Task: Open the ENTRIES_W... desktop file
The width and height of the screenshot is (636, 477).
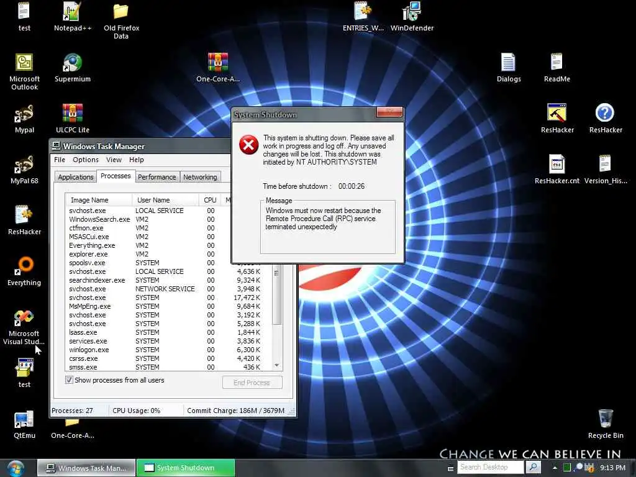Action: tap(363, 16)
